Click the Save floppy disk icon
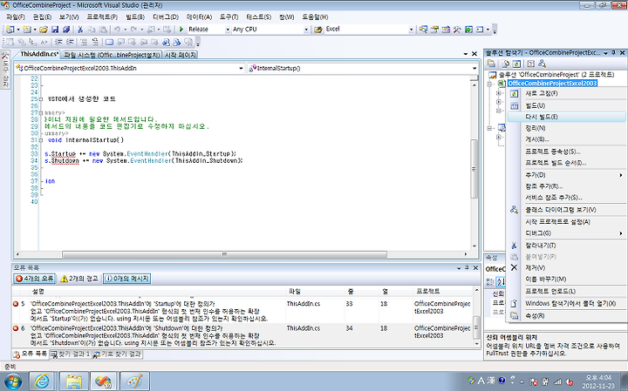628x391 pixels. pos(55,30)
